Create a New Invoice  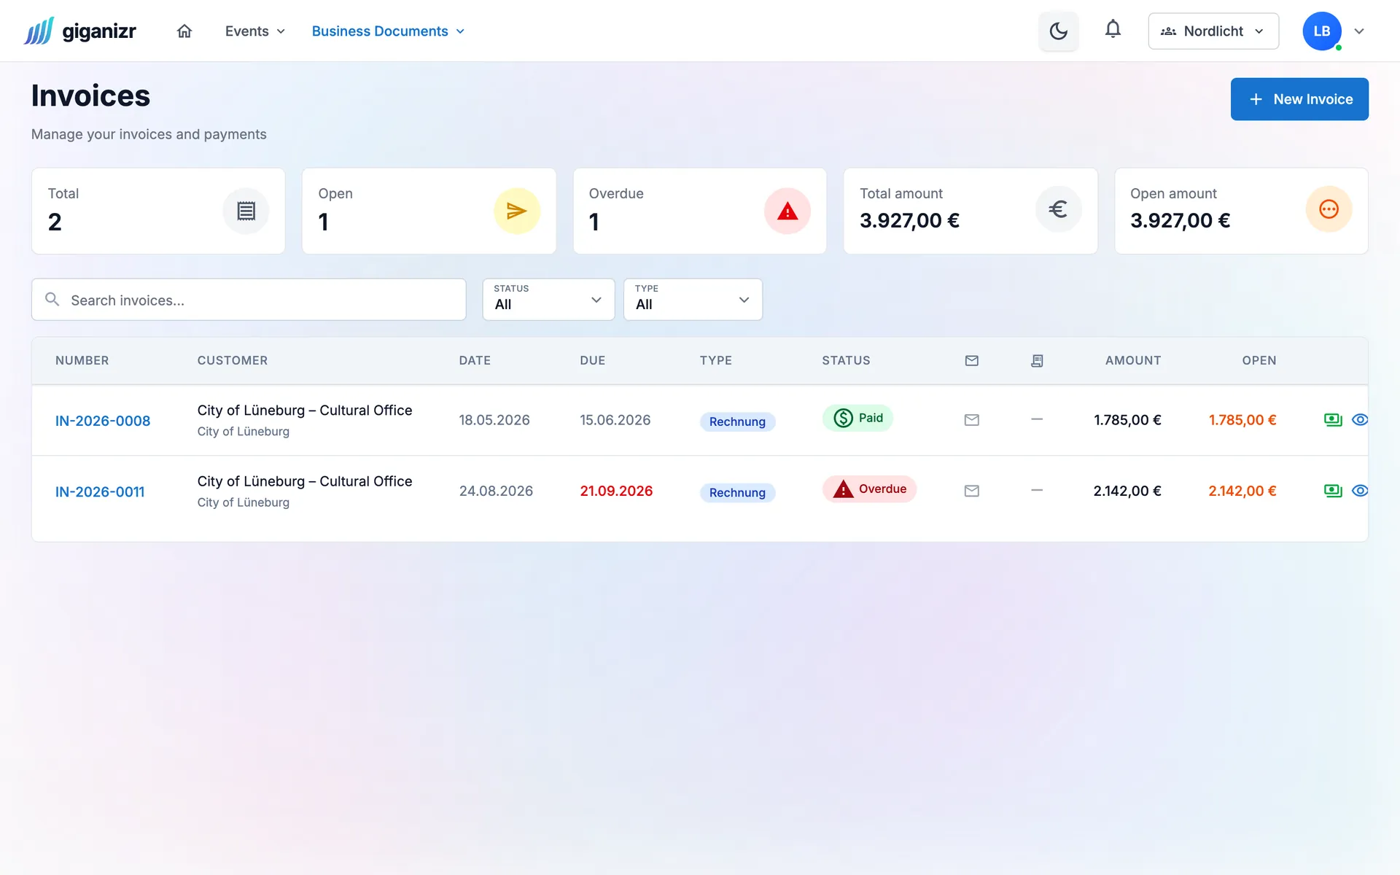[x=1299, y=99]
